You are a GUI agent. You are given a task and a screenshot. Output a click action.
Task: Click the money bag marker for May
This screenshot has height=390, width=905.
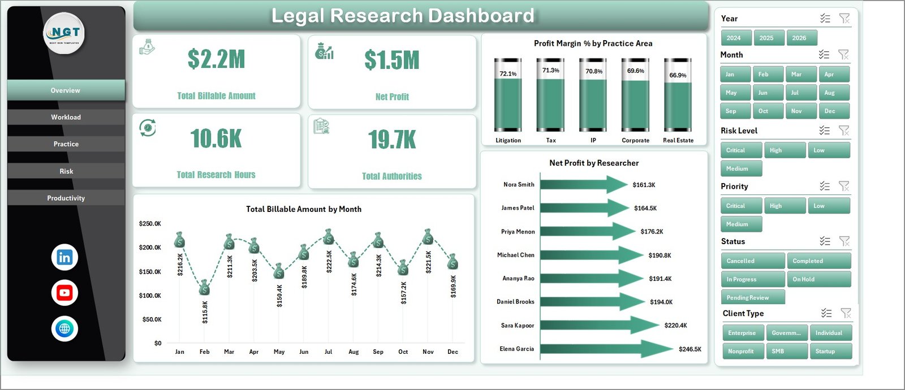(279, 271)
